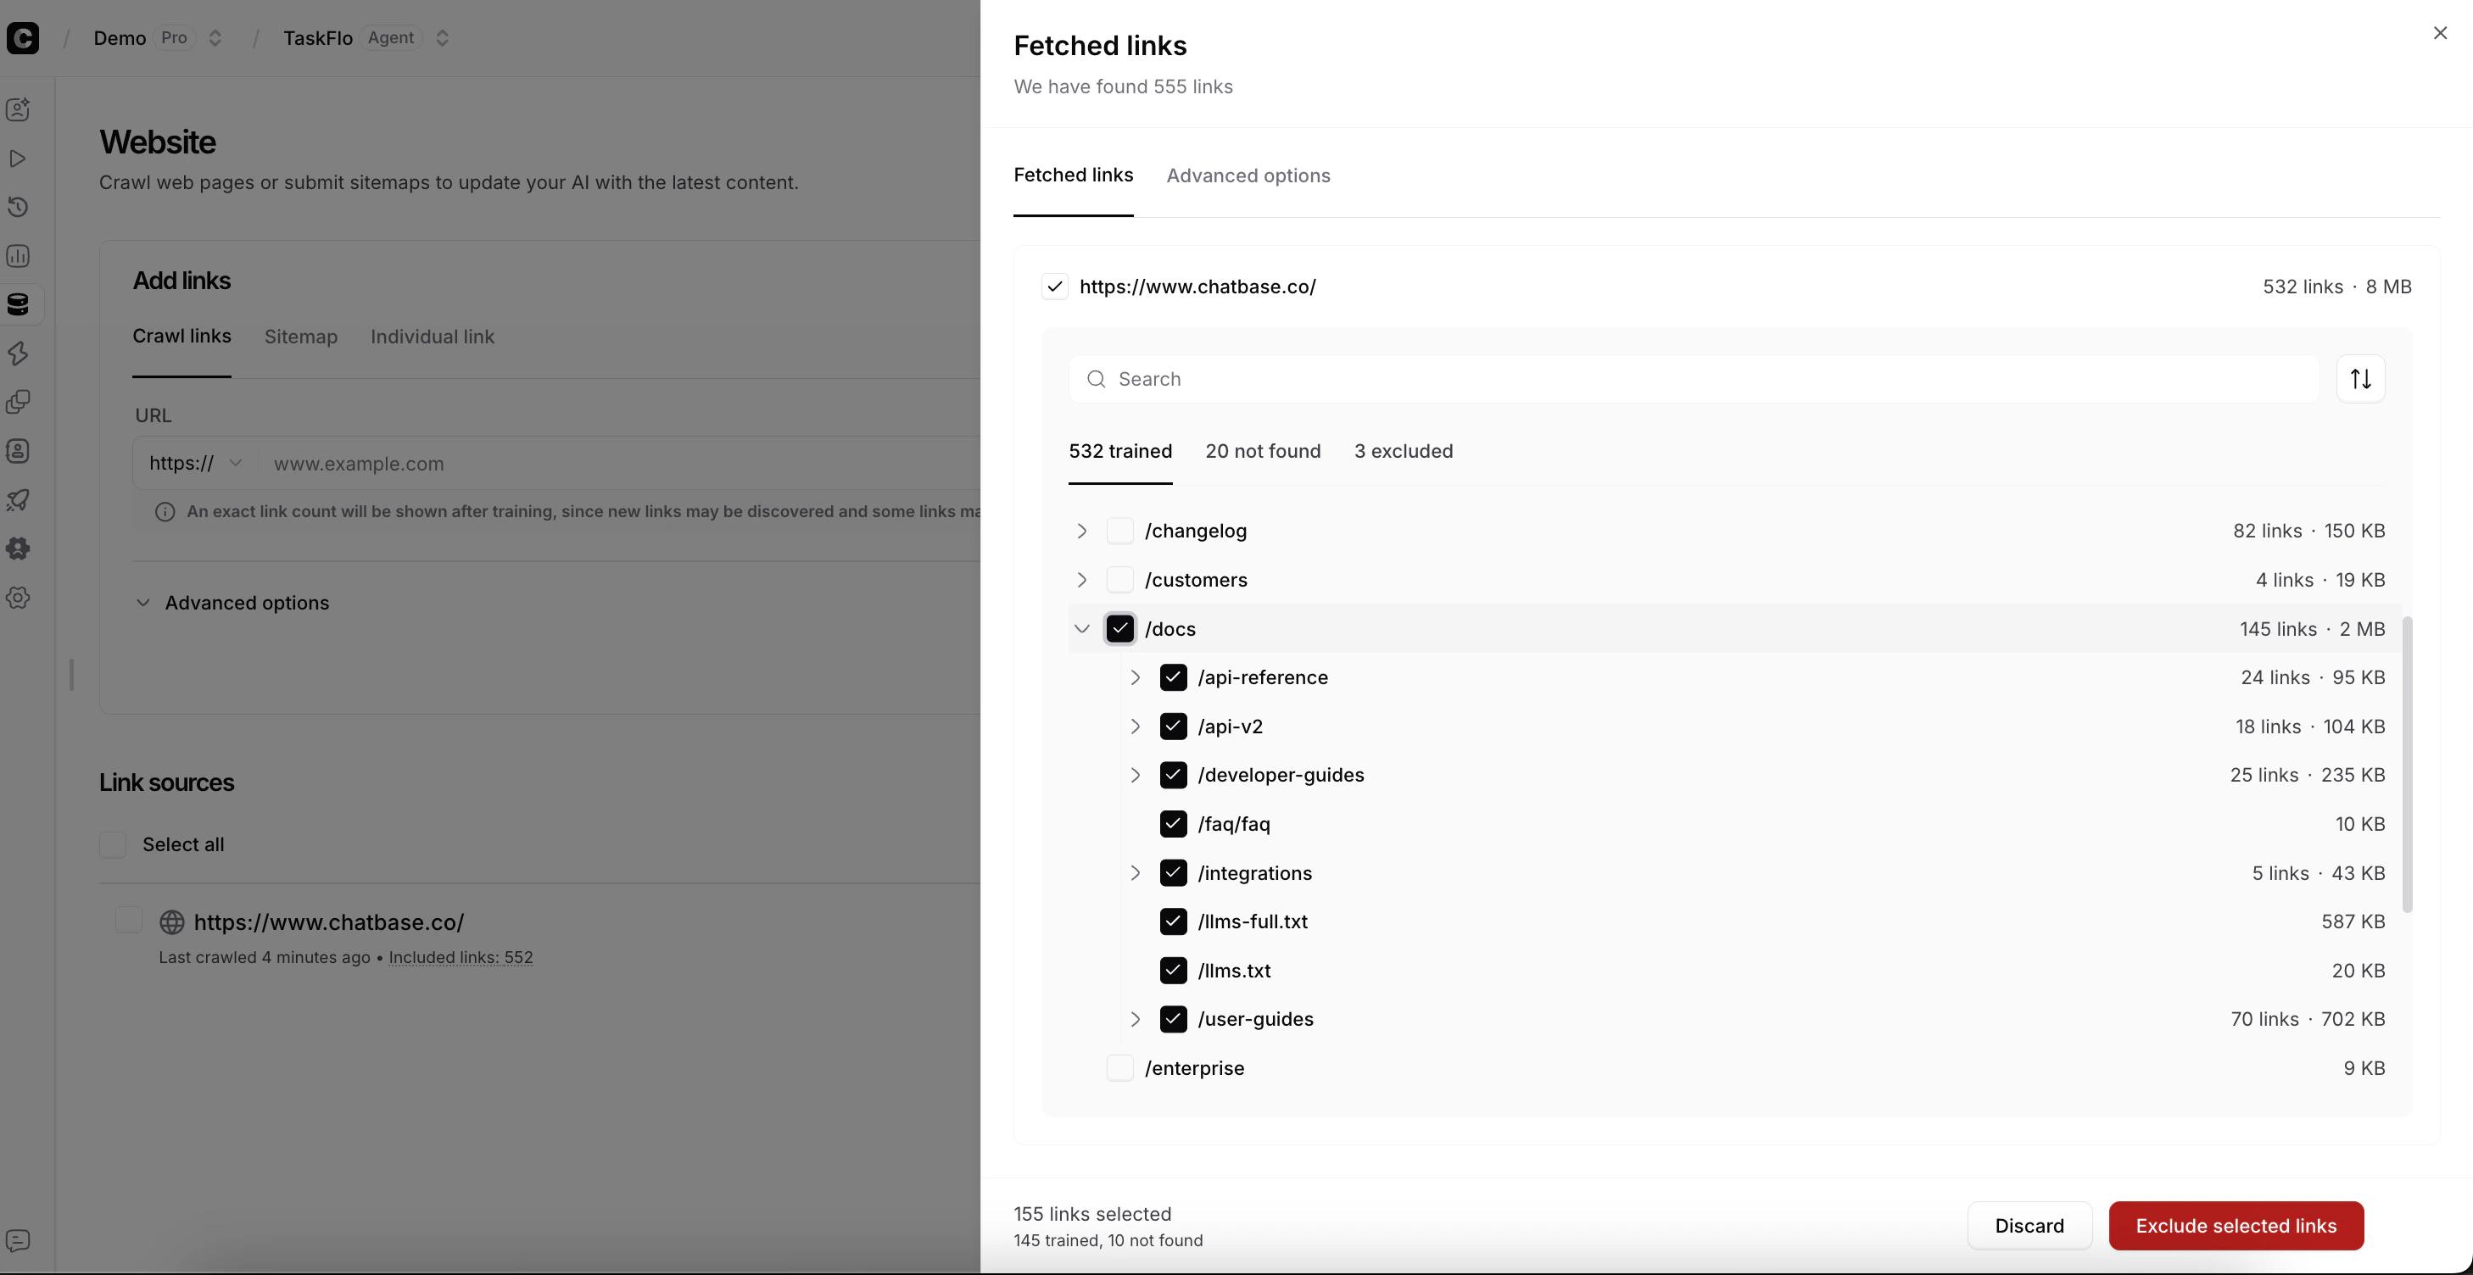Click the sort arrows button beside Search
Image resolution: width=2473 pixels, height=1275 pixels.
click(x=2361, y=379)
